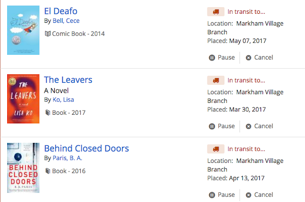
Task: Click the comic book format icon for El Deafo
Action: [48, 34]
